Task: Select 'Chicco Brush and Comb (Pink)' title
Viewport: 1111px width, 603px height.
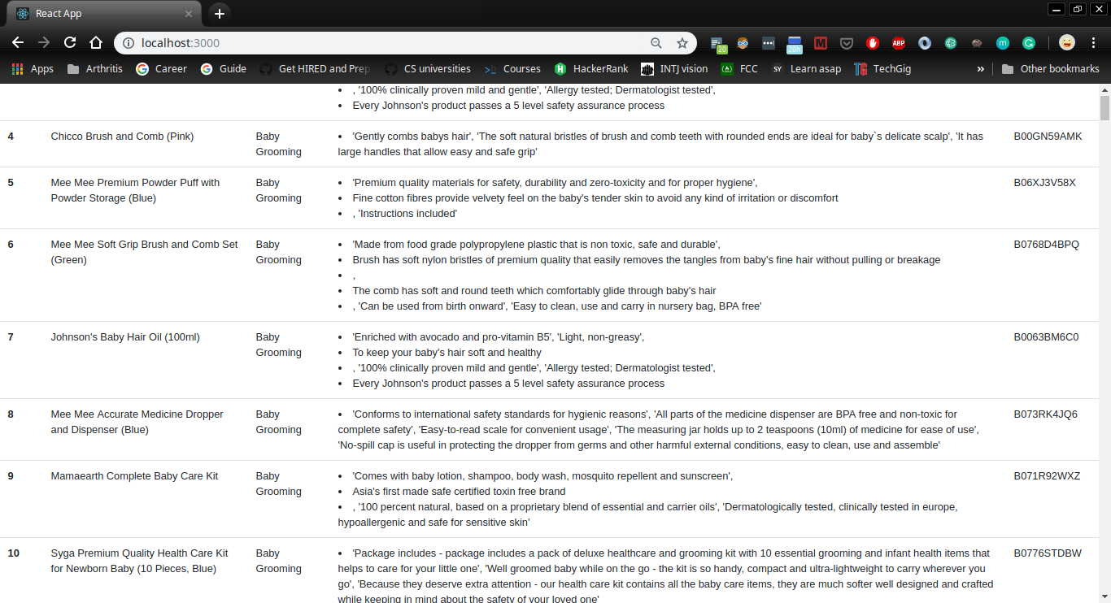Action: point(122,137)
